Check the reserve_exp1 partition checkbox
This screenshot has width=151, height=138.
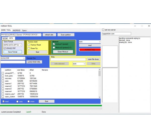tap(3, 94)
